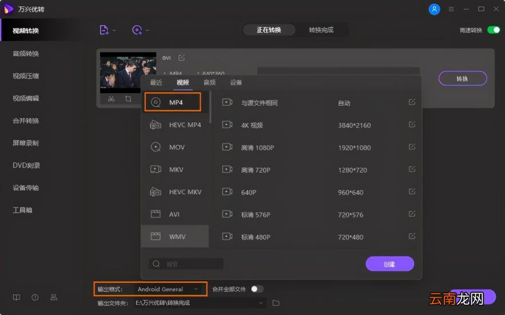Click the people icon at bottom left
Viewport: 505px width, 315px height.
tap(54, 297)
